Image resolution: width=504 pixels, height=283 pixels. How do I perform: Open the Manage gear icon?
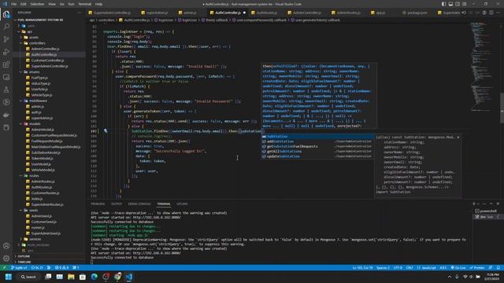pyautogui.click(x=6, y=258)
